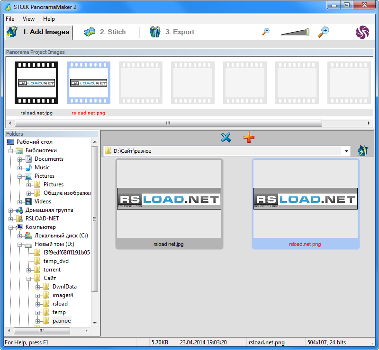This screenshot has width=379, height=350.
Task: Click the RSLOAD-NET user folder icon
Action: tap(19, 219)
